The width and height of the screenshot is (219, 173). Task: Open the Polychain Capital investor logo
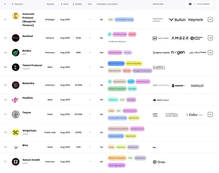pos(158,20)
